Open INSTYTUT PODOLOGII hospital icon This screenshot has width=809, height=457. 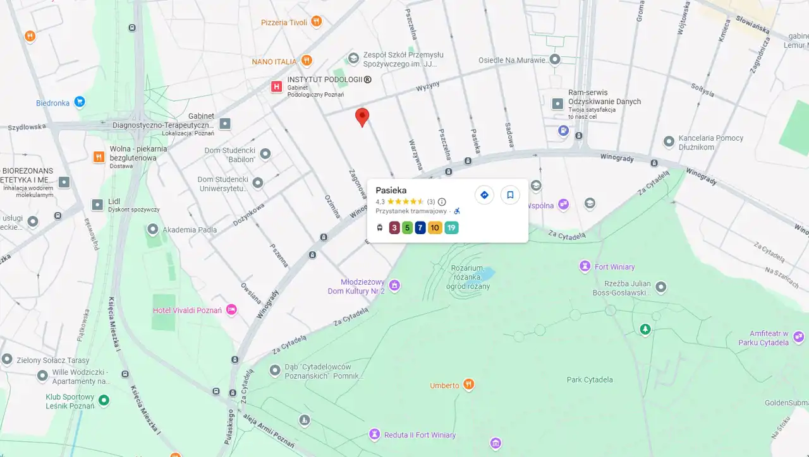277,86
